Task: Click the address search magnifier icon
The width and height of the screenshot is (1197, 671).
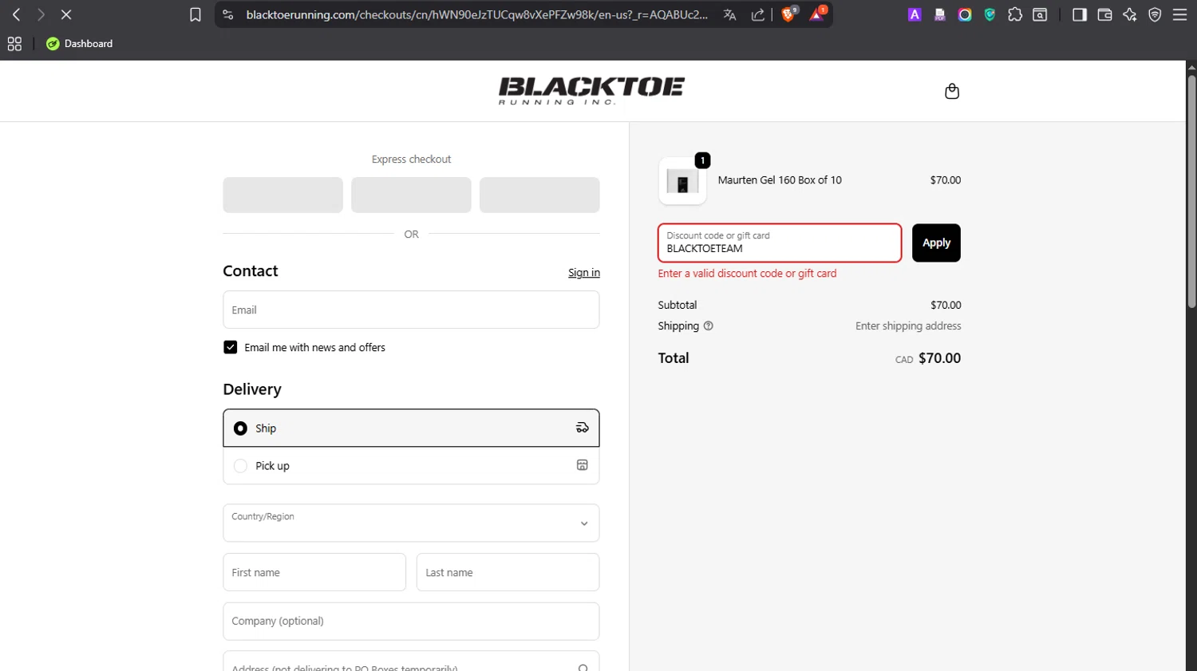Action: [x=583, y=667]
